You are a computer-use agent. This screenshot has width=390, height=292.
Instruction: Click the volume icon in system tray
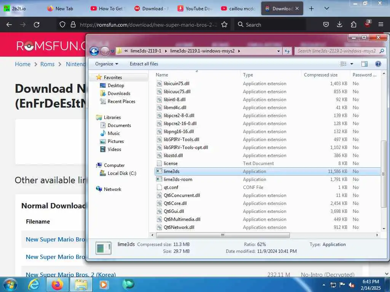coord(352,285)
